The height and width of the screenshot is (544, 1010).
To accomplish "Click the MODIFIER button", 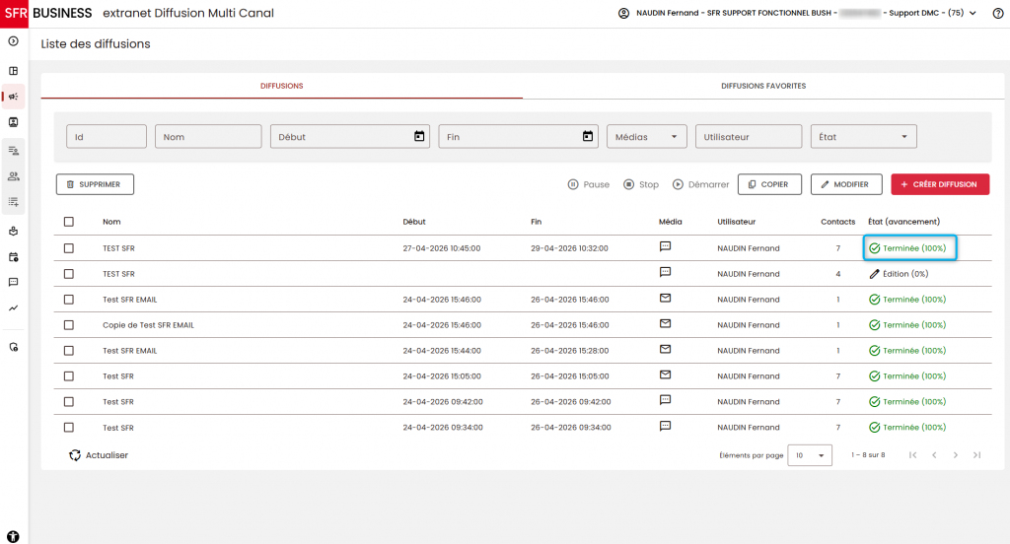I will pos(845,184).
